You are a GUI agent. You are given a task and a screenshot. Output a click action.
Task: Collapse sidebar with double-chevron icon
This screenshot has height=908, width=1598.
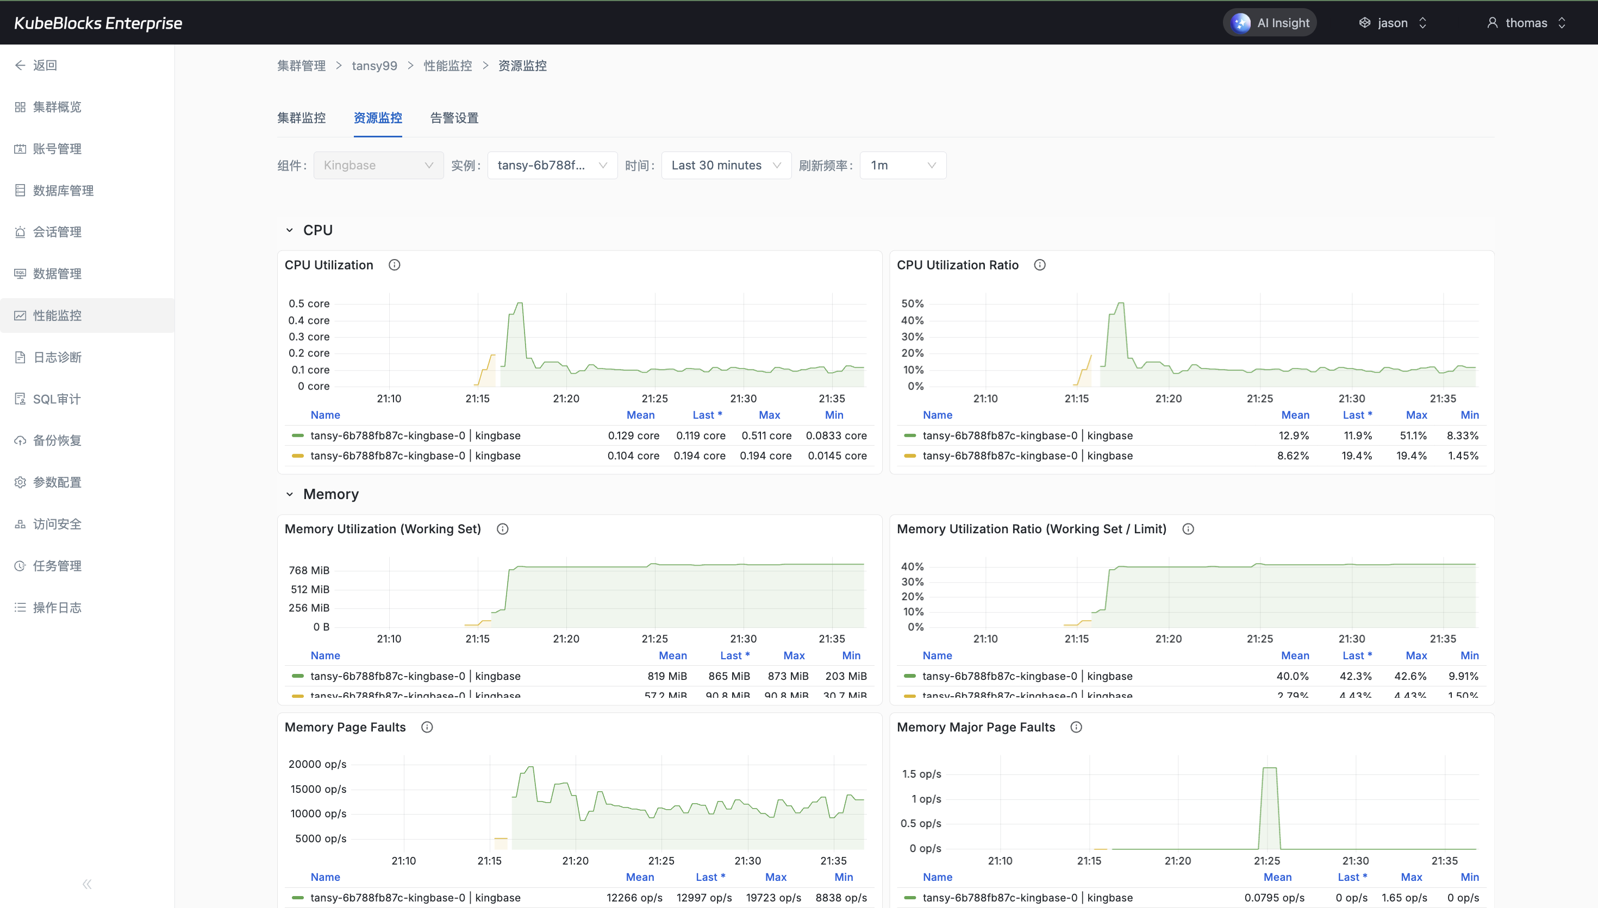click(x=87, y=884)
